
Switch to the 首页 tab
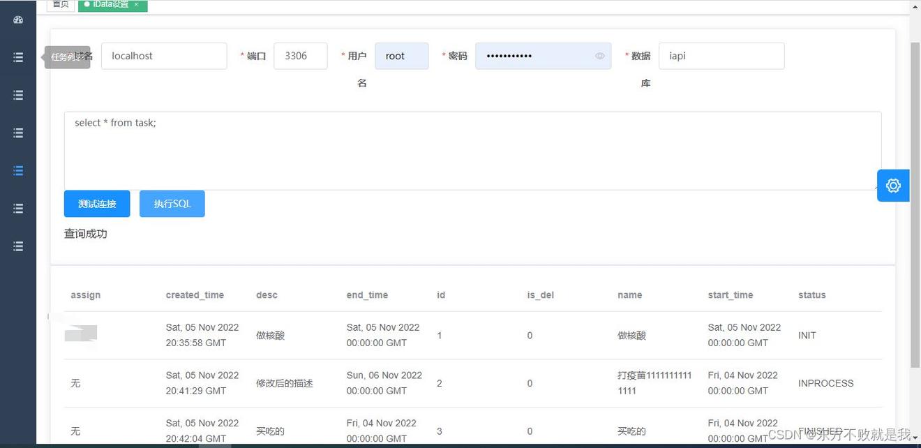61,5
